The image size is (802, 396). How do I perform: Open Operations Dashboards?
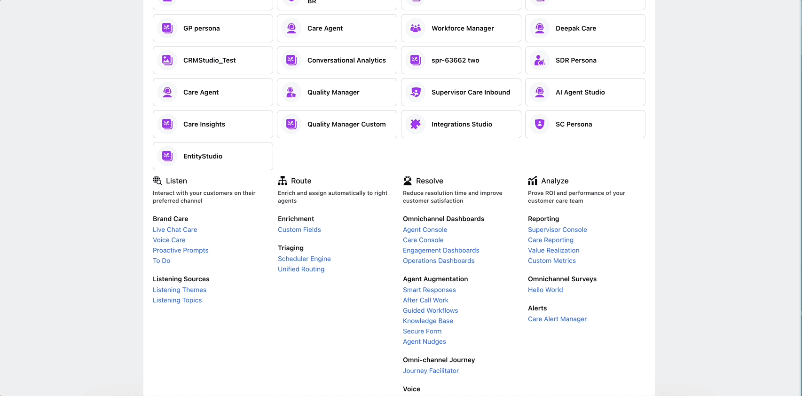pyautogui.click(x=439, y=261)
